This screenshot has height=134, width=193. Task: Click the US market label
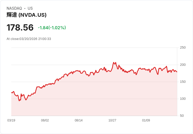30,8
